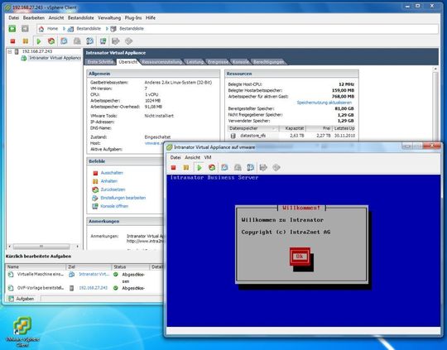Click Reset icon in console window toolbar
This screenshot has height=350, width=447.
coord(212,168)
